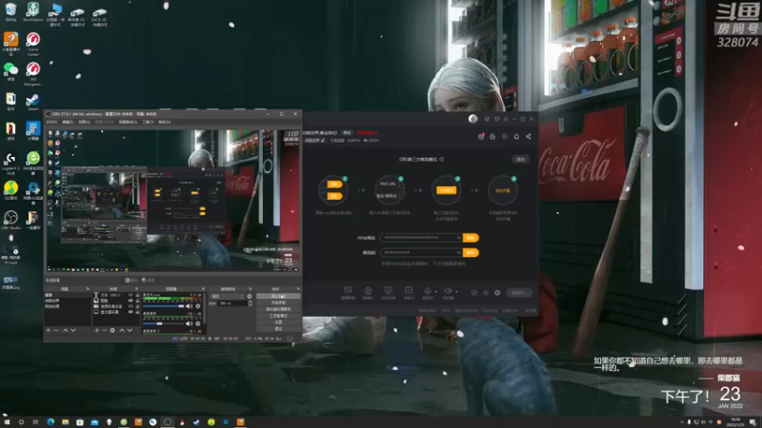
Task: Open the settings gear in Douyu bottom toolbar
Action: point(497,293)
